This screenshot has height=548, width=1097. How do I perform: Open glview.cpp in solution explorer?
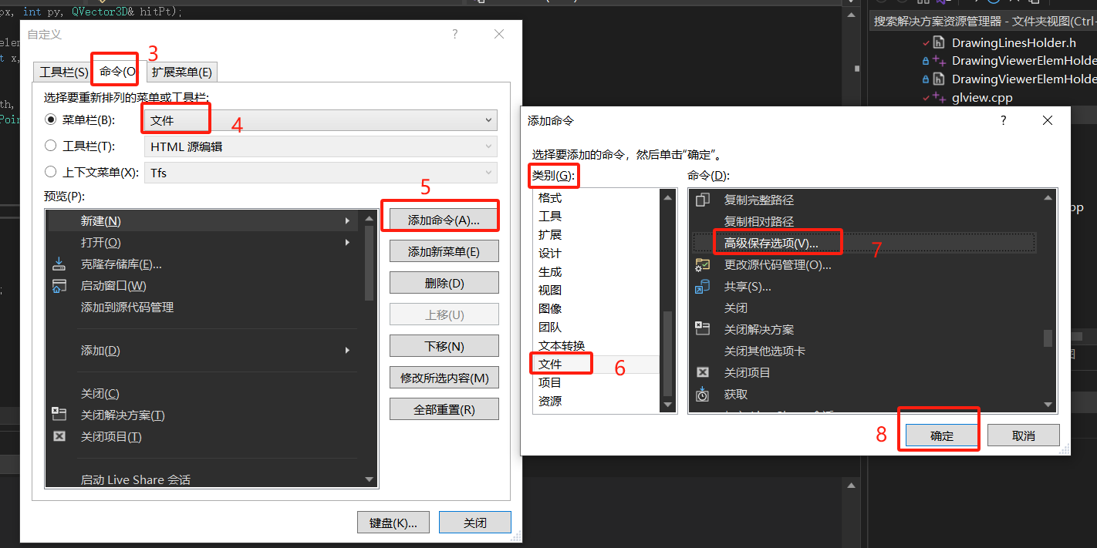tap(982, 97)
